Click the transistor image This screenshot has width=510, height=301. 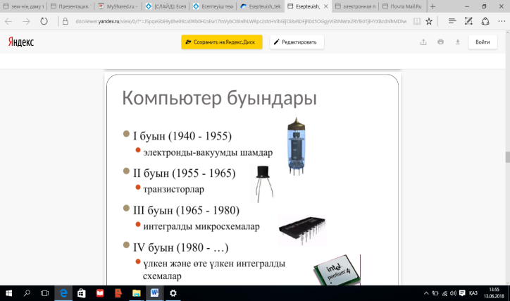(263, 184)
